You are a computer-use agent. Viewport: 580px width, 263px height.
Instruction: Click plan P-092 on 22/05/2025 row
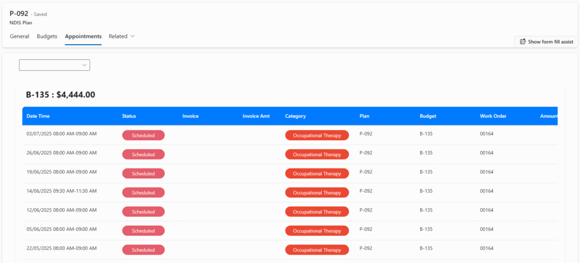point(366,249)
